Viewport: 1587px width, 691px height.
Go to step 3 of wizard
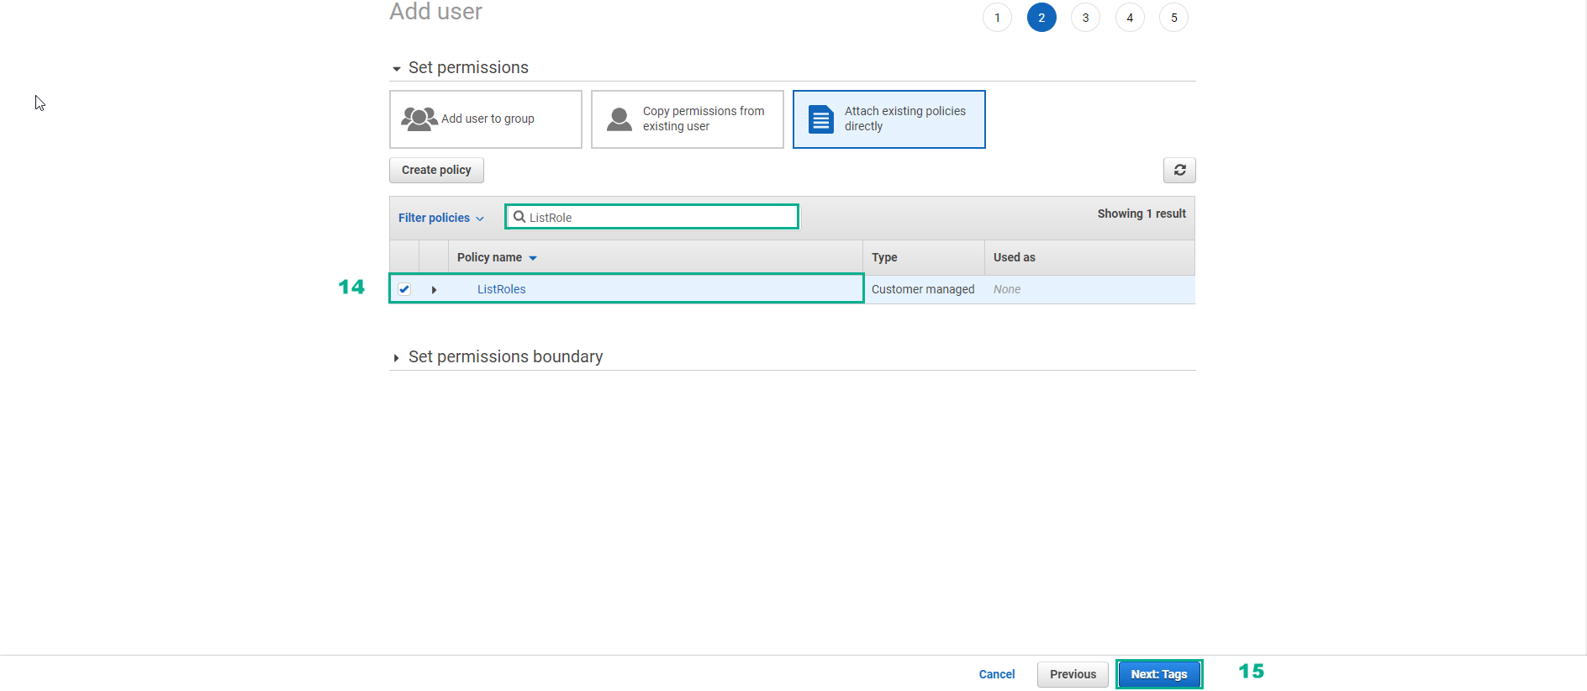1085,18
